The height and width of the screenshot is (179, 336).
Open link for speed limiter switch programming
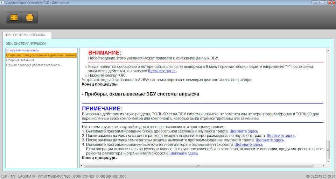(x=248, y=145)
